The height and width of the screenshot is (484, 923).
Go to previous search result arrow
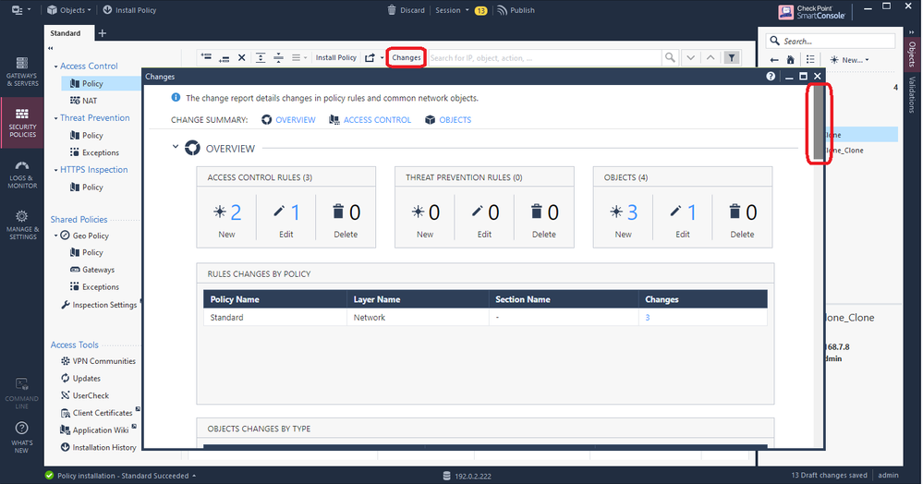[x=710, y=57]
